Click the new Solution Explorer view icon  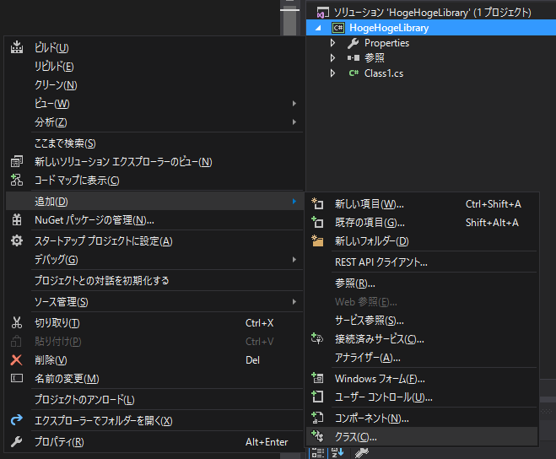(x=17, y=161)
